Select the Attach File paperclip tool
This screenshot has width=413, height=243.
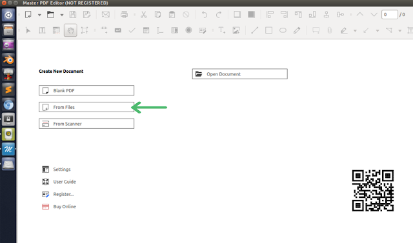[x=330, y=30]
